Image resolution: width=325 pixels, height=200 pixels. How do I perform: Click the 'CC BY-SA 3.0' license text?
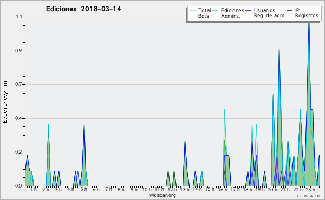[x=308, y=196]
